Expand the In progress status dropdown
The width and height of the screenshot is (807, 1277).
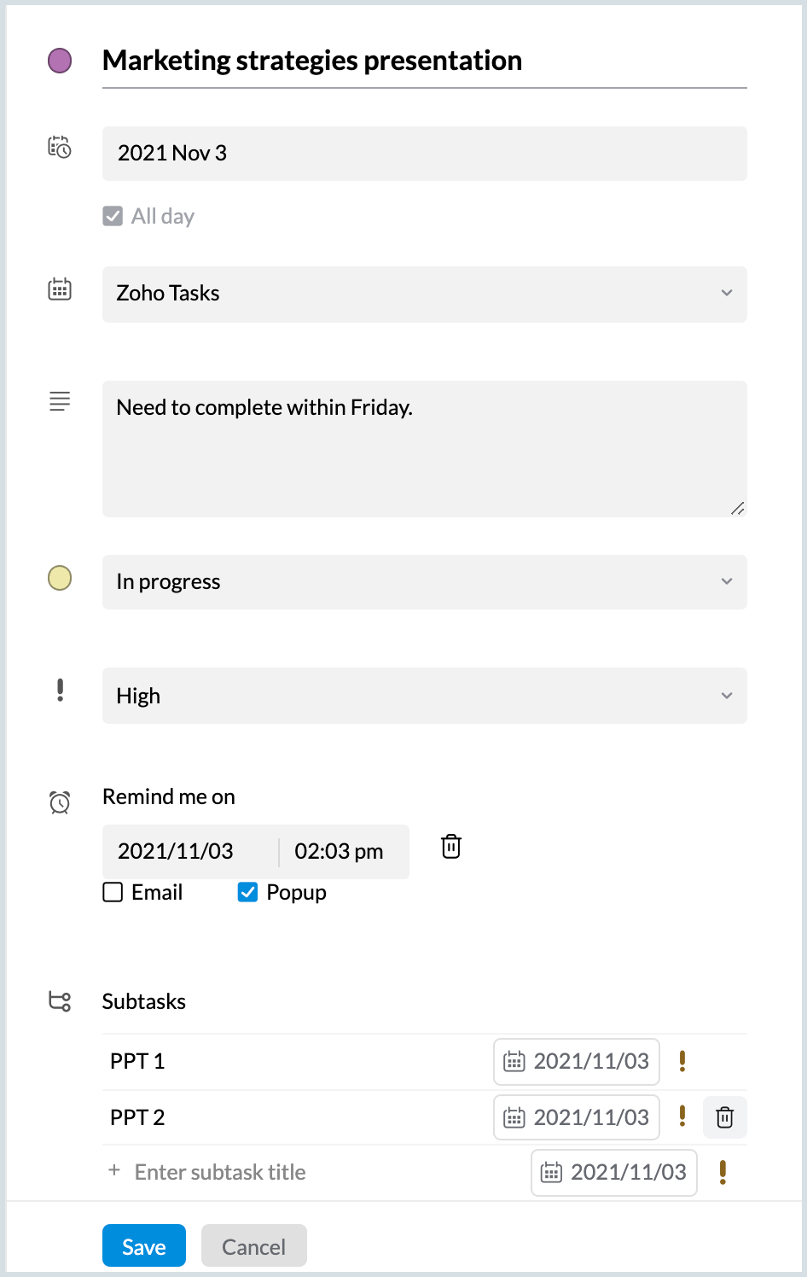click(424, 582)
